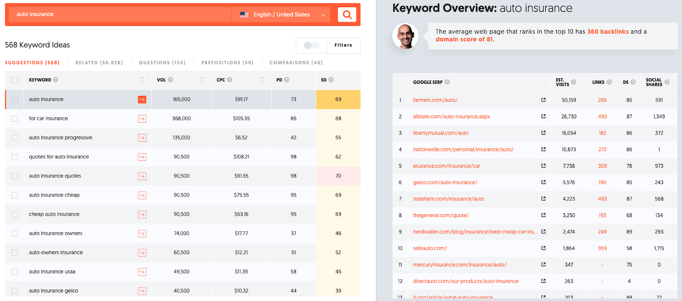Open export arrow for 'auto insurance quotes' row
The image size is (682, 301).
coord(142,176)
